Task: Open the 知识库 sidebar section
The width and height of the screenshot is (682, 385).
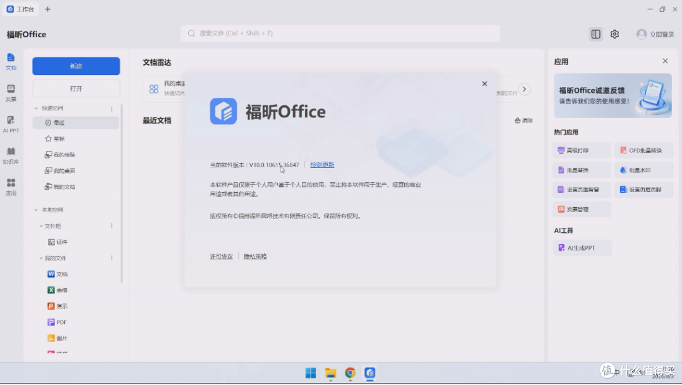Action: pos(11,155)
